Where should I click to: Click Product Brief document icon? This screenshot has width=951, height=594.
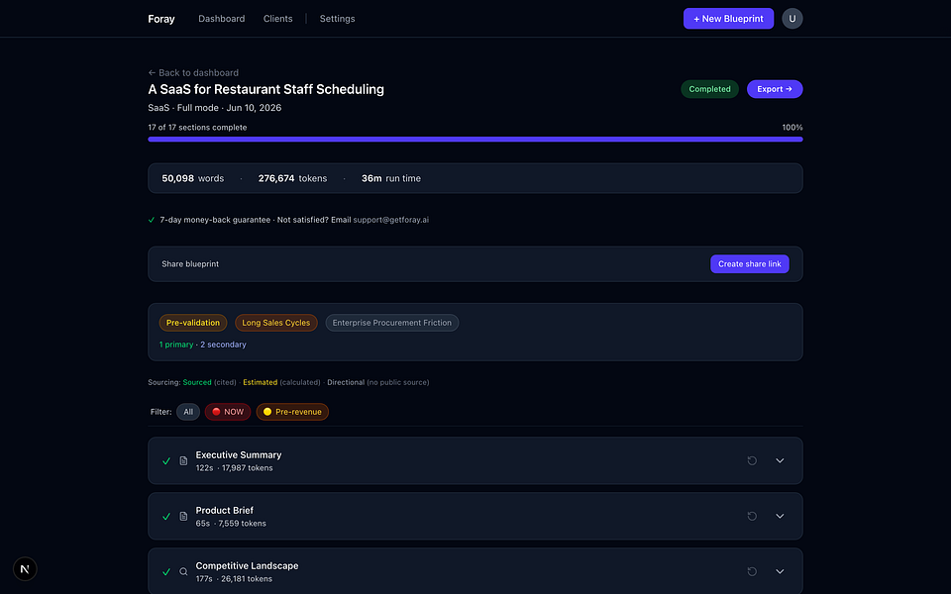tap(183, 517)
